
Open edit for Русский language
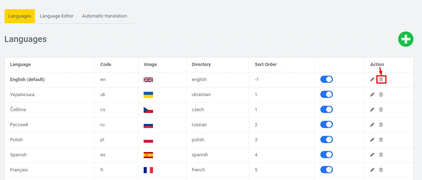pos(372,125)
